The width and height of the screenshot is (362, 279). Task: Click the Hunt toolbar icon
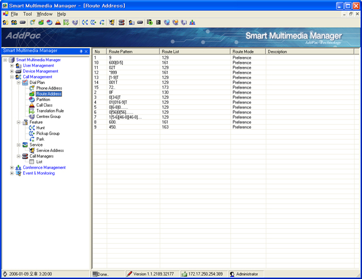(x=85, y=23)
